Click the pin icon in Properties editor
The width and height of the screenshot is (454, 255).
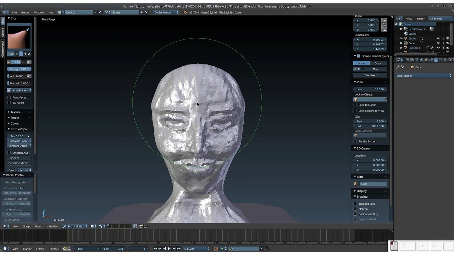tap(398, 67)
